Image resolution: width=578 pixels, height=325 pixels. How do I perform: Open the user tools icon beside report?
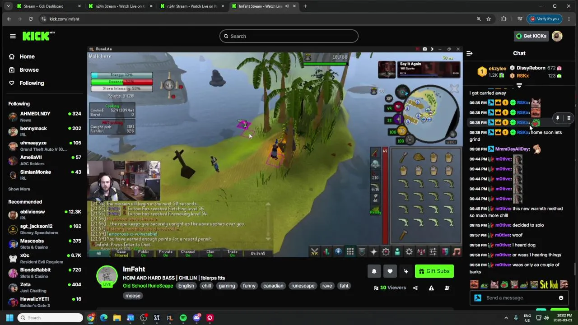[447, 288]
